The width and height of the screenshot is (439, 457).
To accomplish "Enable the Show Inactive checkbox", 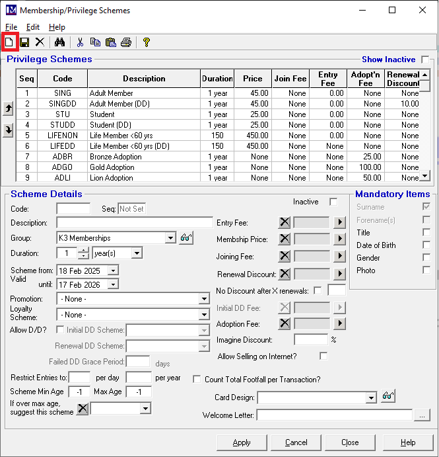I will click(x=425, y=60).
